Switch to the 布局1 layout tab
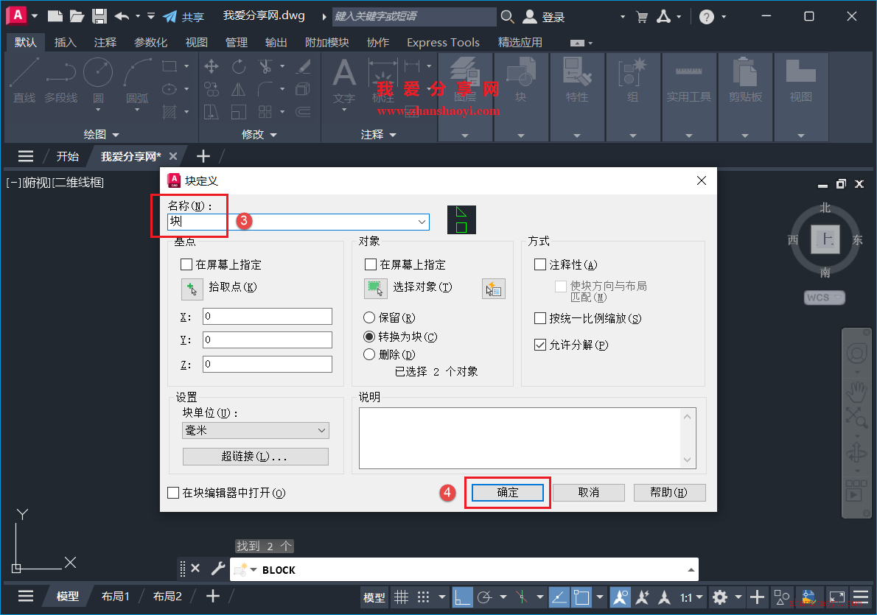The image size is (877, 615). tap(115, 597)
